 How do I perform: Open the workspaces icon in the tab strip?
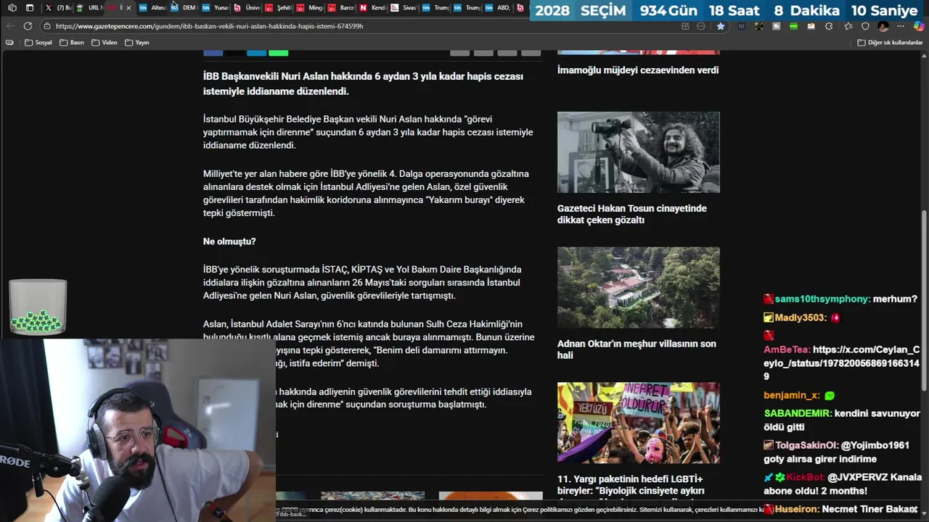(12, 8)
